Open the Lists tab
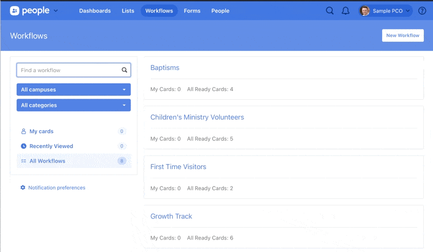The height and width of the screenshot is (252, 433). 128,11
